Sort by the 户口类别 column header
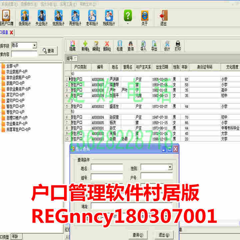This screenshot has height=240, width=240. coord(81,67)
